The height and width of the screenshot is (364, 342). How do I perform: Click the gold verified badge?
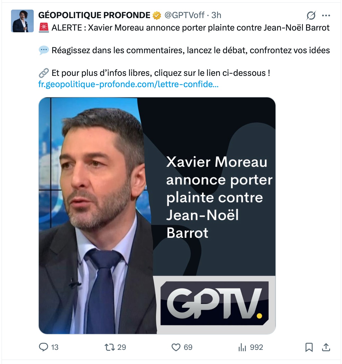[157, 15]
